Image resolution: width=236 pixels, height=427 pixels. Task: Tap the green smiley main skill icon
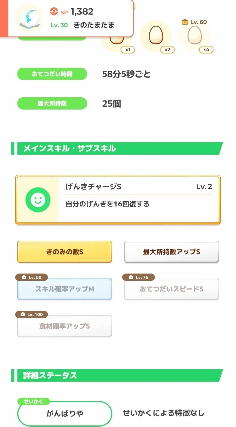pos(38,200)
